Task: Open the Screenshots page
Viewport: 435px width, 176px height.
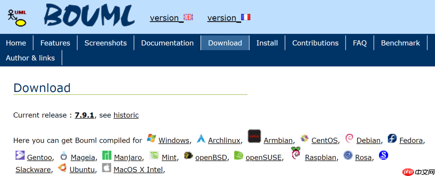Action: [106, 43]
